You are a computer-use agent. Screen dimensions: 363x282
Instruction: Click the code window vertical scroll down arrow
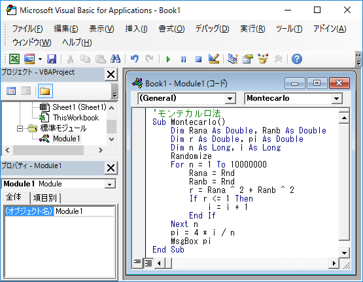pos(344,253)
